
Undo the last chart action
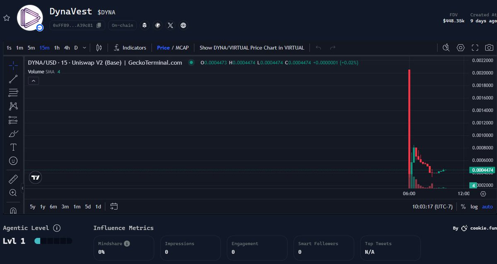point(318,48)
